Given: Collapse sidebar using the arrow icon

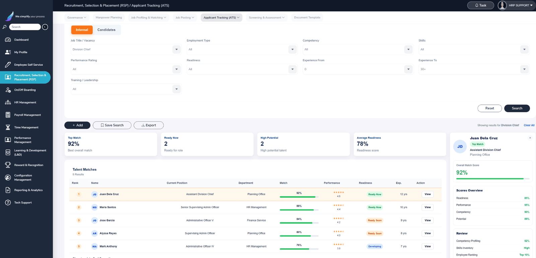Looking at the screenshot, I should [45, 27].
